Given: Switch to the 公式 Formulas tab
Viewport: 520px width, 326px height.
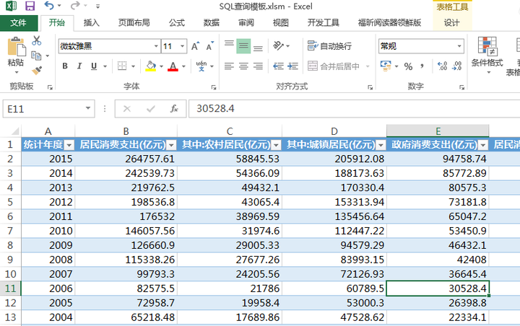Looking at the screenshot, I should click(x=177, y=22).
